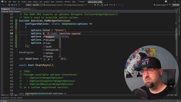The height and width of the screenshot is (102, 181).
Task: Open the Extensions menu
Action: click(60, 2)
